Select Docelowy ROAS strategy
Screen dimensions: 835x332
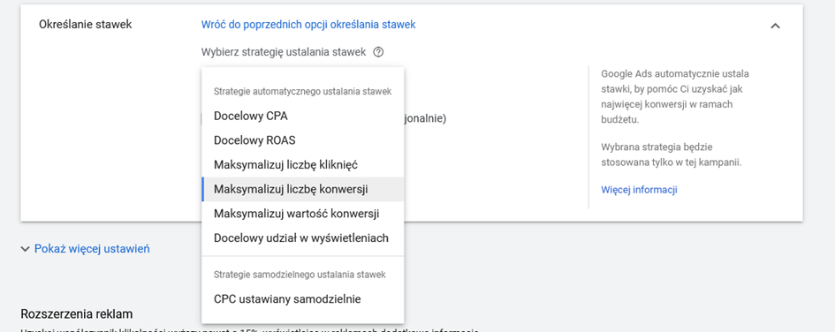pos(302,140)
